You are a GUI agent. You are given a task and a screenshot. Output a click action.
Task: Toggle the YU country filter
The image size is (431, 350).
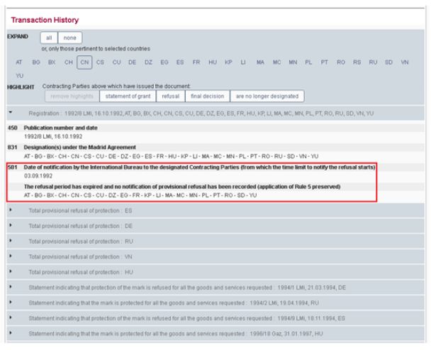coord(19,74)
